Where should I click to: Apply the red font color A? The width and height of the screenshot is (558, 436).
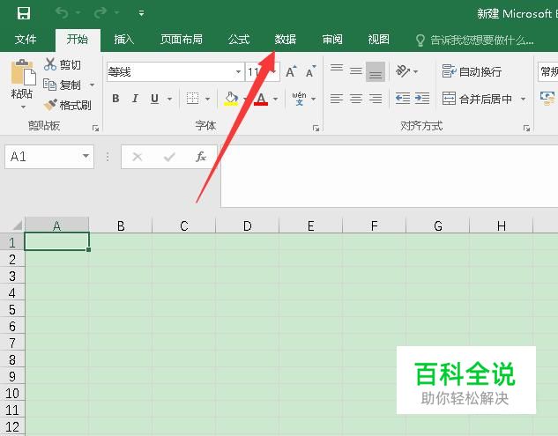(x=261, y=99)
